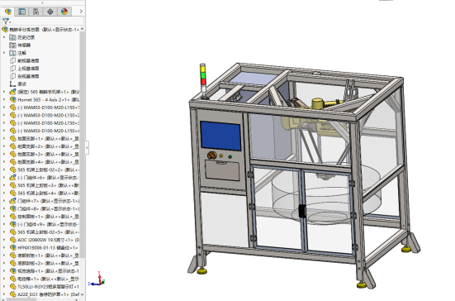Click the scroll-up arrow of the tree
The width and height of the screenshot is (455, 301).
point(82,29)
